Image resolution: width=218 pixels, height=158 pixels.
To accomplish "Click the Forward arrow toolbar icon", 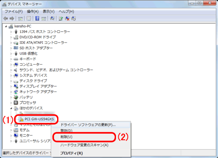I will [x=12, y=19].
